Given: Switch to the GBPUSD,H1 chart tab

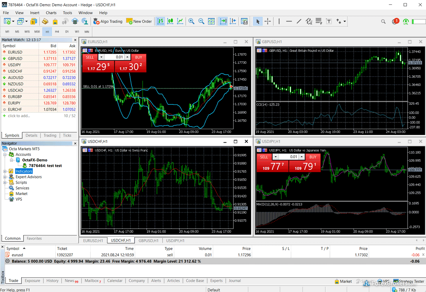Looking at the screenshot, I should pos(148,241).
